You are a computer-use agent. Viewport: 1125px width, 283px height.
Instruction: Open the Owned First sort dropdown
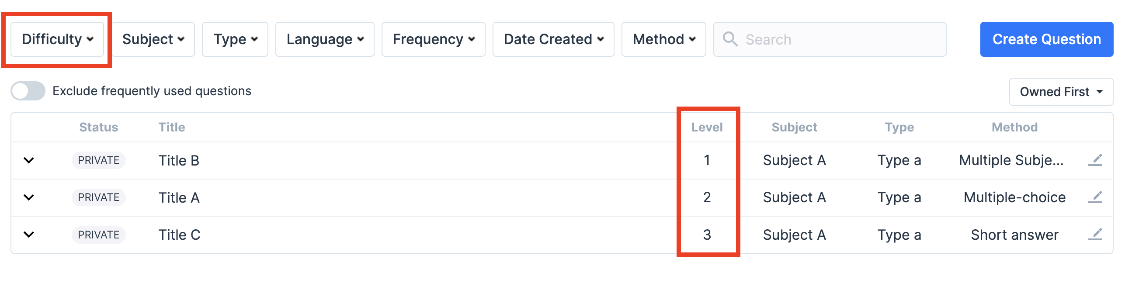pos(1061,92)
